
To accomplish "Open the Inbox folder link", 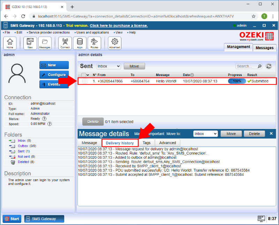I will 22,141.
